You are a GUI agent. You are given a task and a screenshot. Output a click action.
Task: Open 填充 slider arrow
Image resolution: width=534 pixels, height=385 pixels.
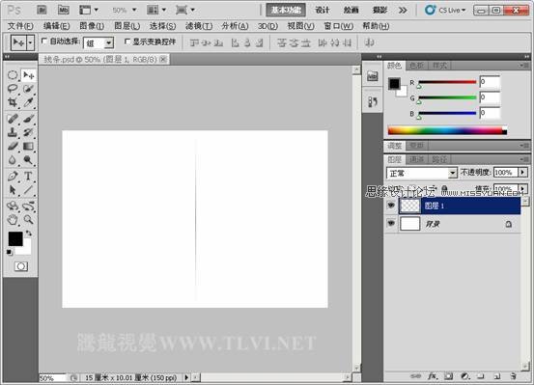(522, 188)
